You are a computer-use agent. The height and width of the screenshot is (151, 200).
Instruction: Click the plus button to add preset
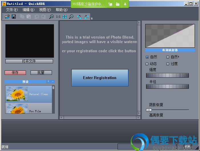point(48,81)
